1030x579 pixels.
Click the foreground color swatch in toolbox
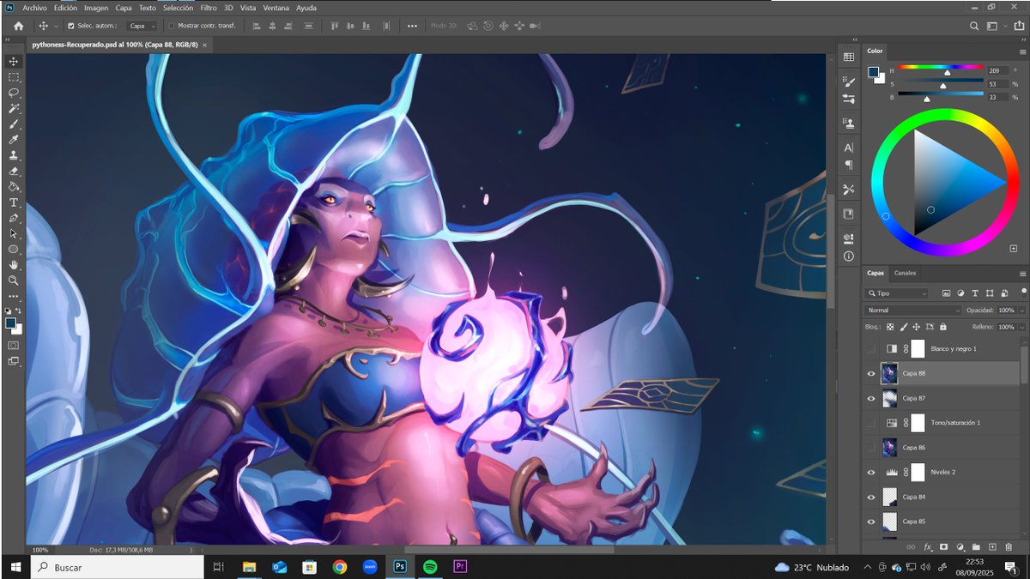[10, 323]
